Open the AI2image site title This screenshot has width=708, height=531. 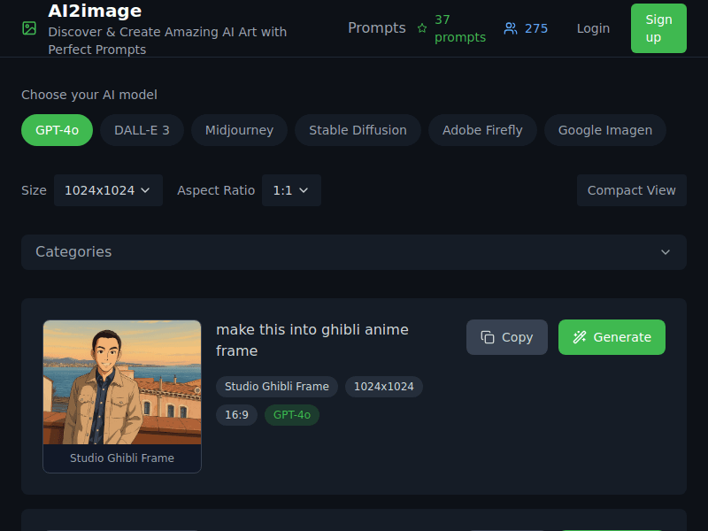[x=95, y=11]
